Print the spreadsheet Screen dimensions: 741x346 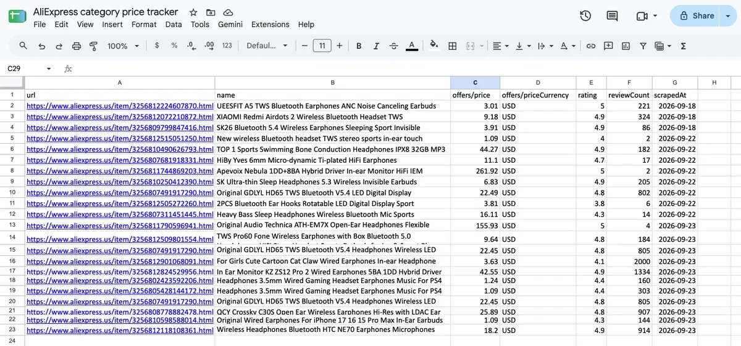click(77, 46)
